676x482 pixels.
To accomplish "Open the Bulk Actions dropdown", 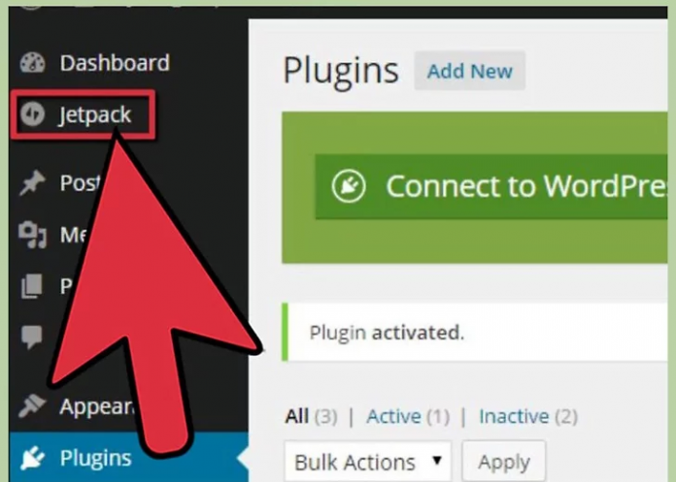I will coord(368,463).
